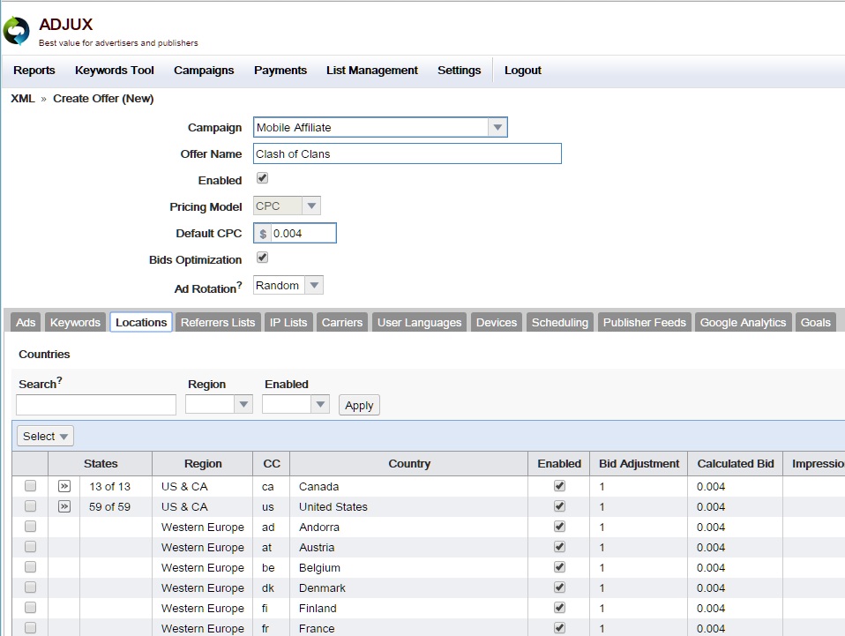Switch to the IP Lists tab
This screenshot has width=845, height=636.
[288, 322]
